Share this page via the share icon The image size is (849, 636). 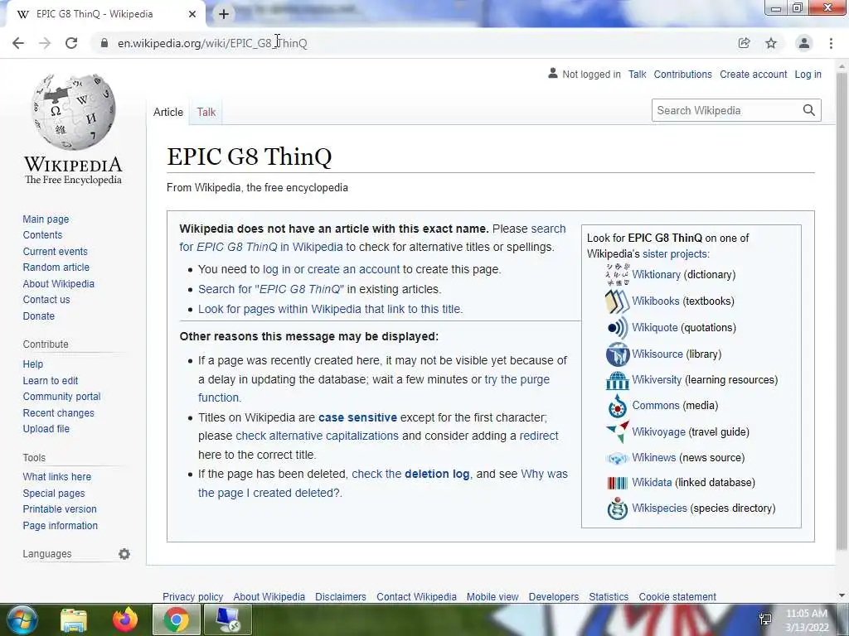pyautogui.click(x=744, y=43)
